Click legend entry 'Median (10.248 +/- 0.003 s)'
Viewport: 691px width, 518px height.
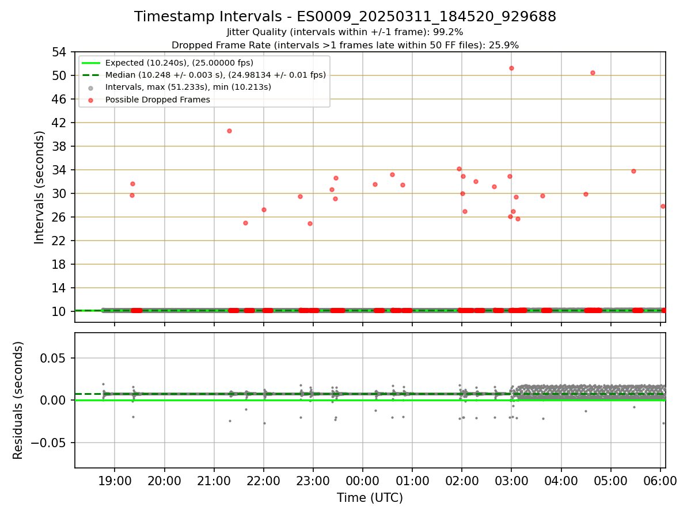pos(215,75)
